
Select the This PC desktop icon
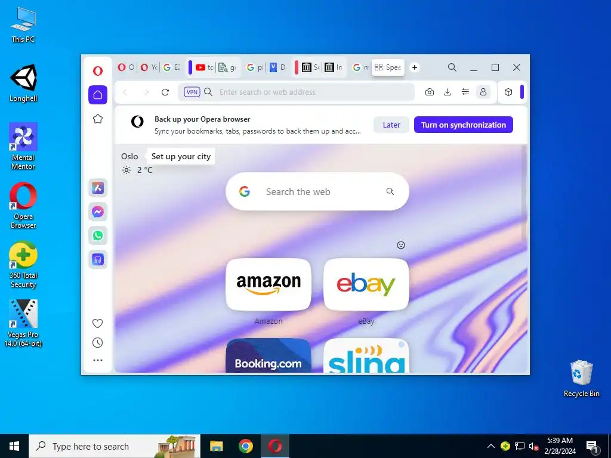pos(23,24)
